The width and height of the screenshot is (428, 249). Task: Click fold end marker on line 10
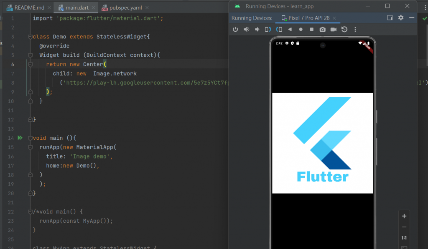[30, 101]
